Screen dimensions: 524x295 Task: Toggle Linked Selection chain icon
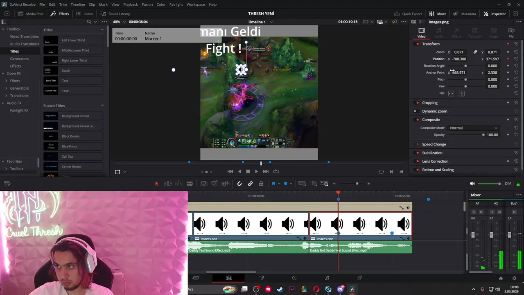click(250, 184)
